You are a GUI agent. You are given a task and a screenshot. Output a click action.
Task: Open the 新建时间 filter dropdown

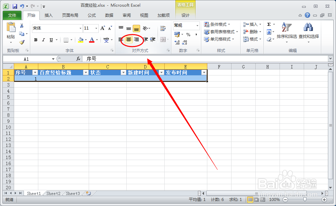click(161, 72)
